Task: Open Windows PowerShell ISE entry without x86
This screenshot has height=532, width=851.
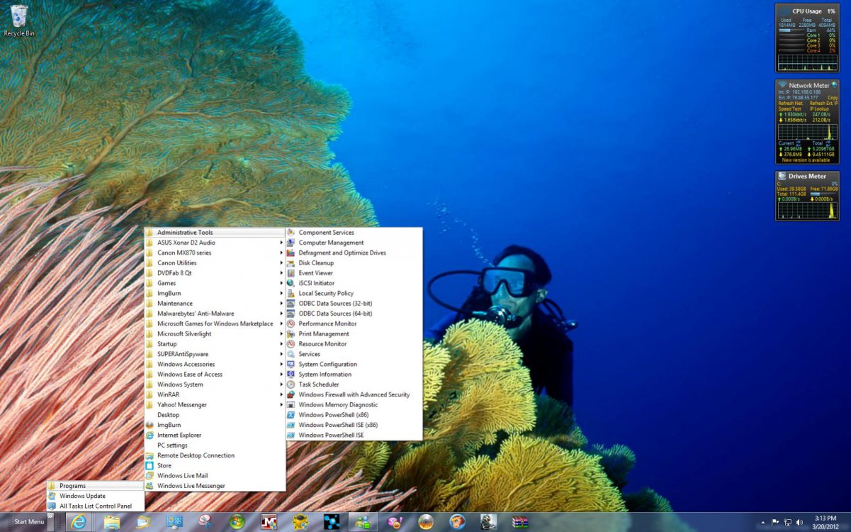Action: [x=354, y=435]
